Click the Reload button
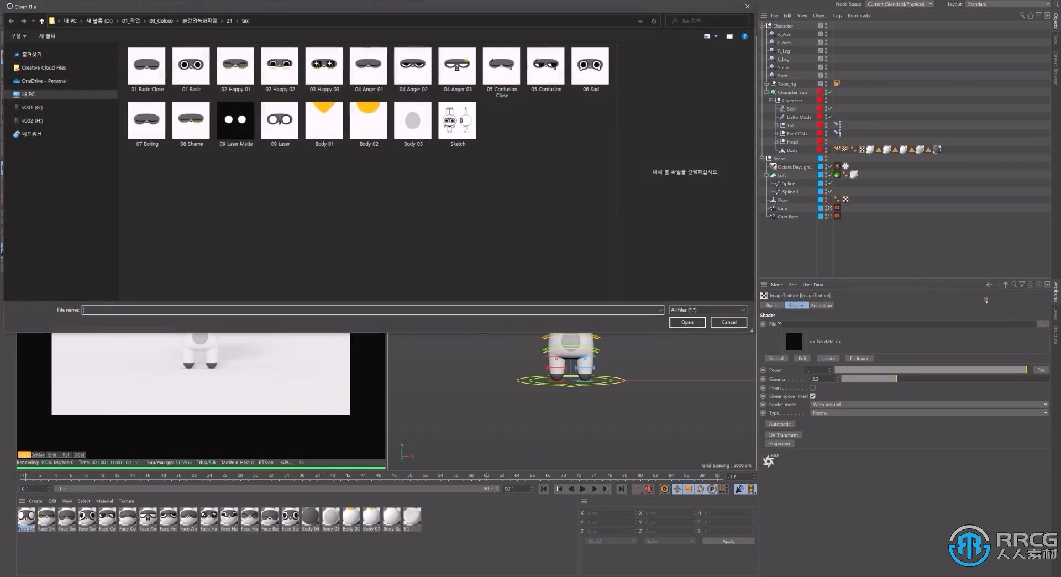 tap(776, 359)
